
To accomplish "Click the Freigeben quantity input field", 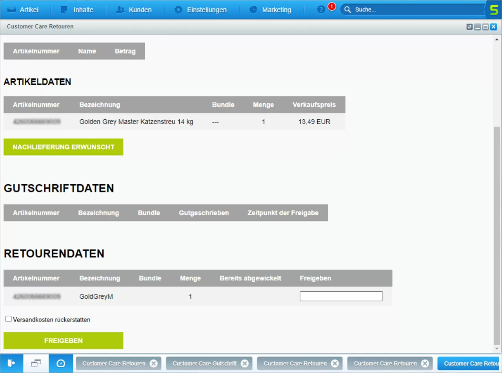I will (341, 296).
